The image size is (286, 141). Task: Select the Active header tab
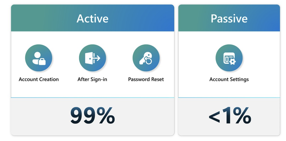pyautogui.click(x=93, y=18)
